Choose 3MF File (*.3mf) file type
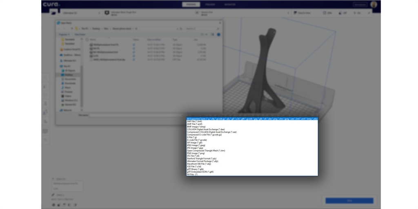The height and width of the screenshot is (209, 418). [194, 122]
